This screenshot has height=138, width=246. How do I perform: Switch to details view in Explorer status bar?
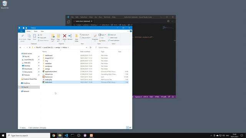tap(128, 128)
